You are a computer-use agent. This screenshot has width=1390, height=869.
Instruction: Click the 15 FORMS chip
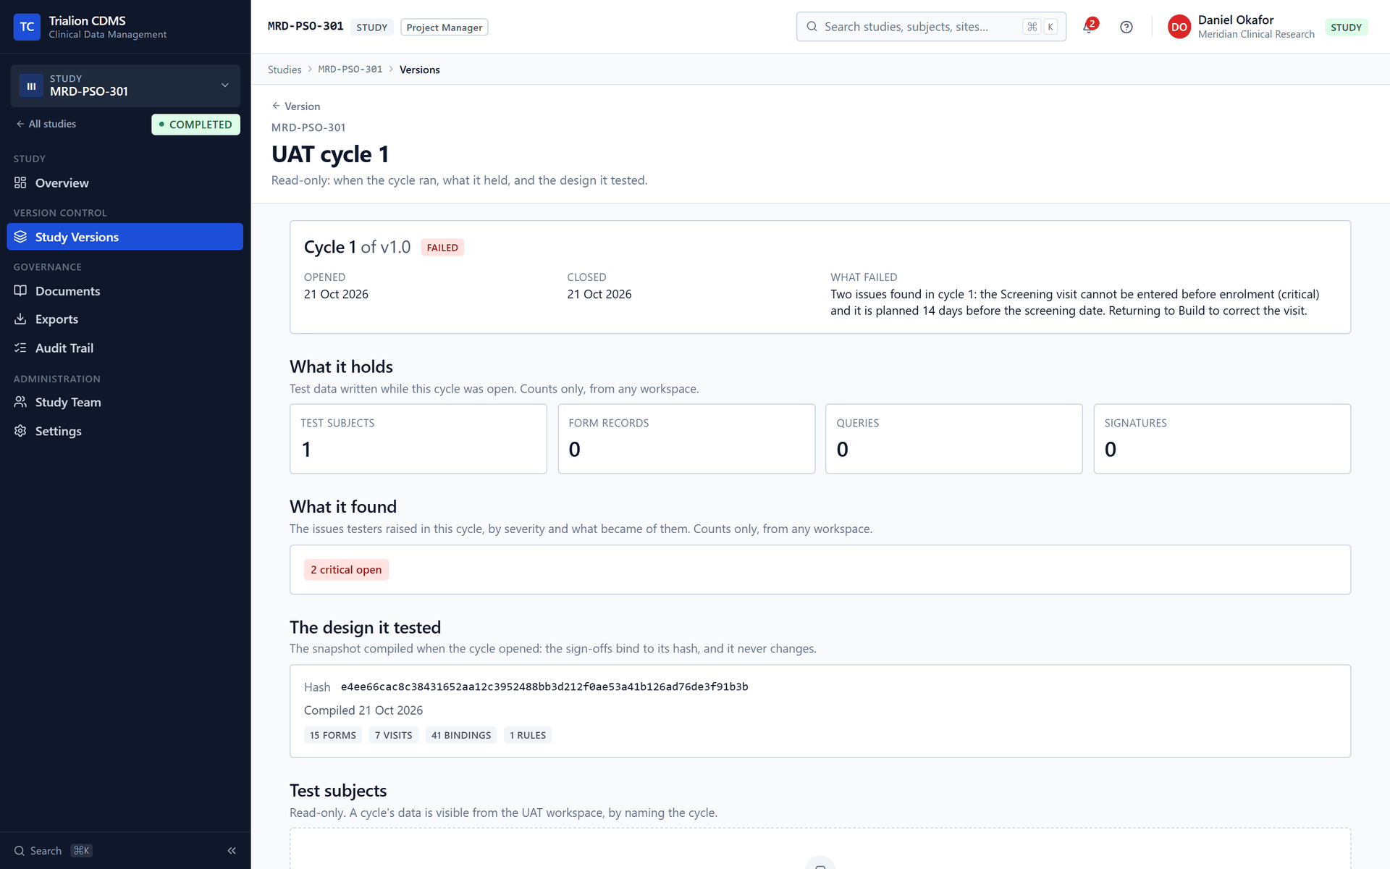pyautogui.click(x=333, y=735)
